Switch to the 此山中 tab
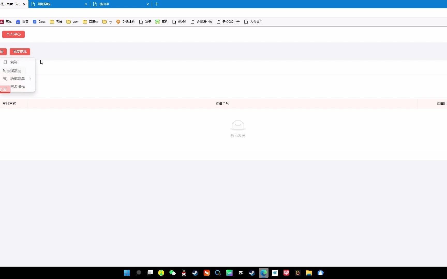This screenshot has width=447, height=279. click(121, 4)
